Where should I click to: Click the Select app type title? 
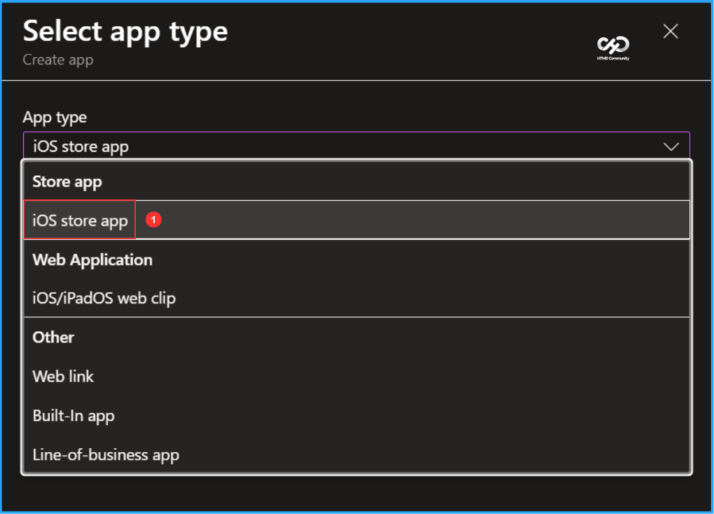pos(125,31)
